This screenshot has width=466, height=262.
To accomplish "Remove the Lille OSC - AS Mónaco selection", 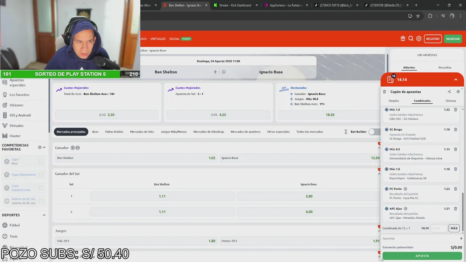I will tap(455, 110).
